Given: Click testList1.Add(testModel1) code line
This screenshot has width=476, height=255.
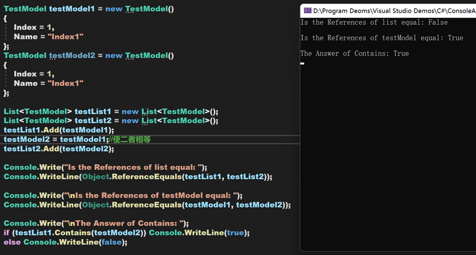Looking at the screenshot, I should [58, 130].
